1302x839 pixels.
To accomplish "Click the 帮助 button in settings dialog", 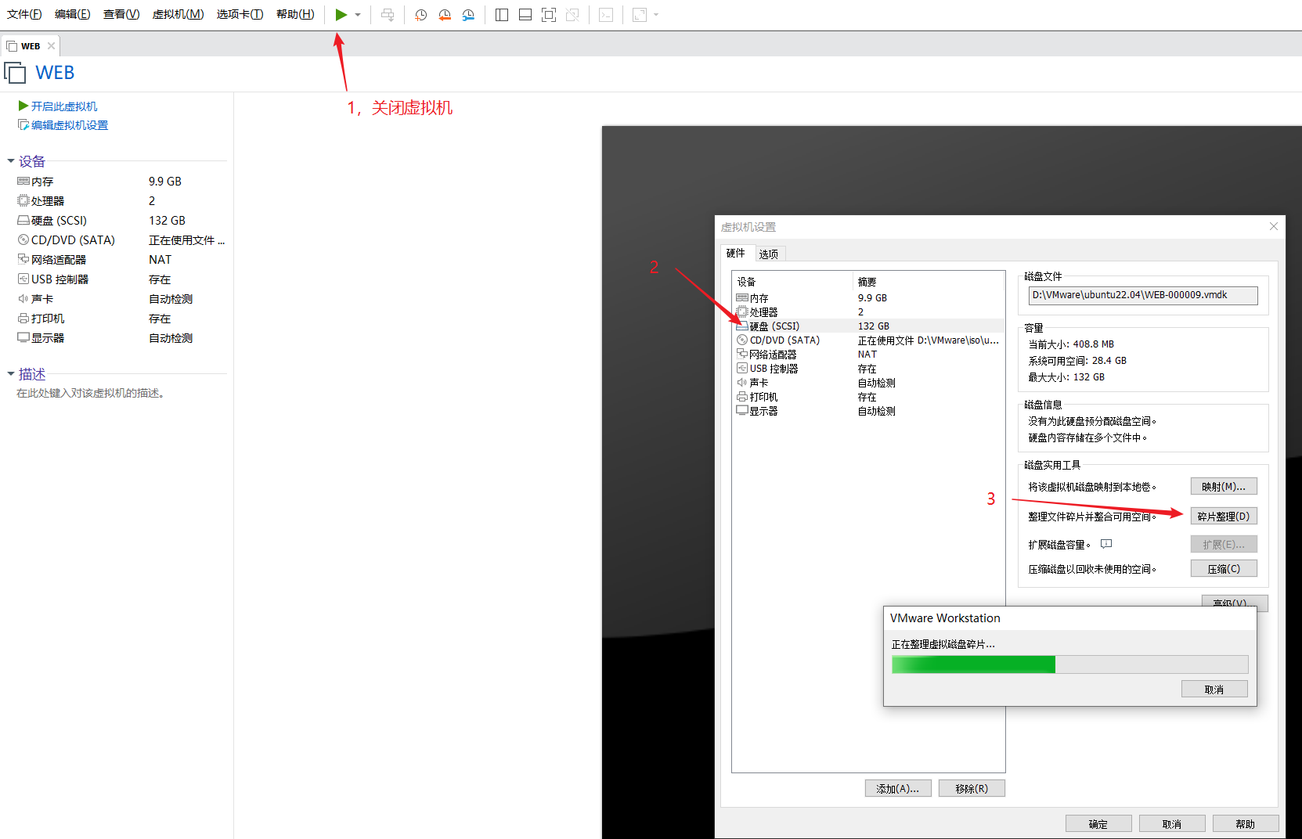I will (1246, 823).
